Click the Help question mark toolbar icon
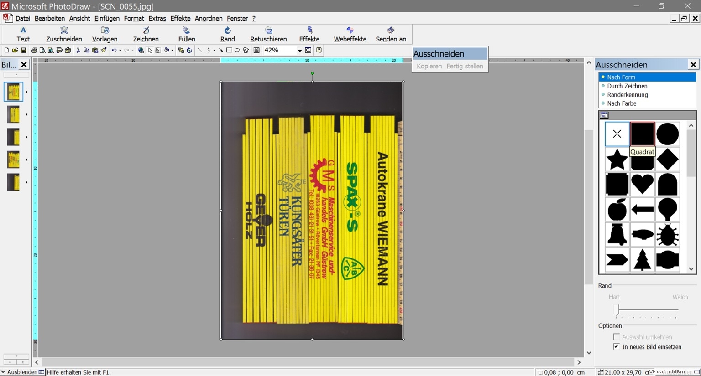Viewport: 701px width, 376px height. click(319, 50)
